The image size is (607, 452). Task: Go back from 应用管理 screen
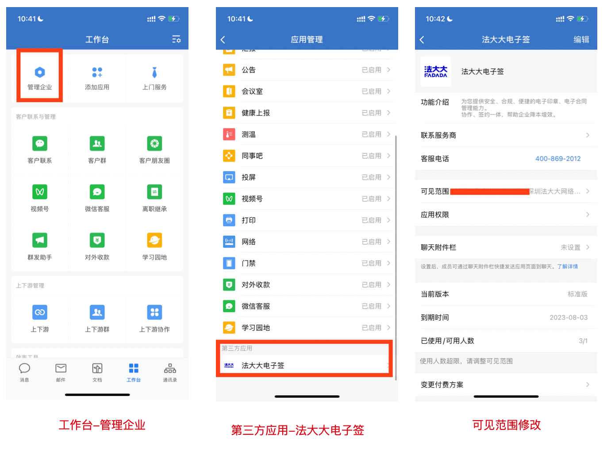[223, 39]
